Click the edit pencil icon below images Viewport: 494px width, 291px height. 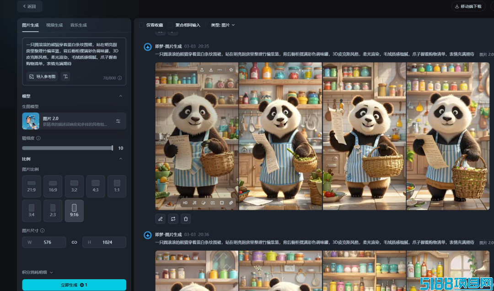161,219
